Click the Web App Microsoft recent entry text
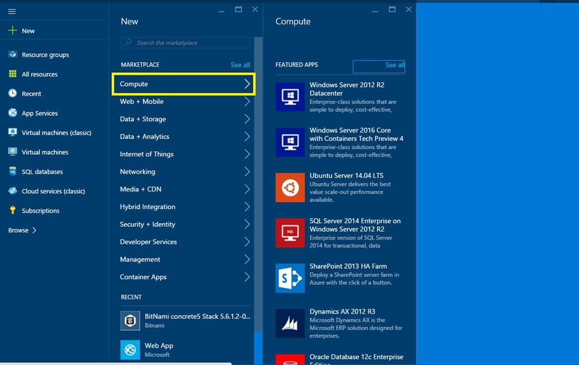The width and height of the screenshot is (579, 365). pyautogui.click(x=159, y=350)
